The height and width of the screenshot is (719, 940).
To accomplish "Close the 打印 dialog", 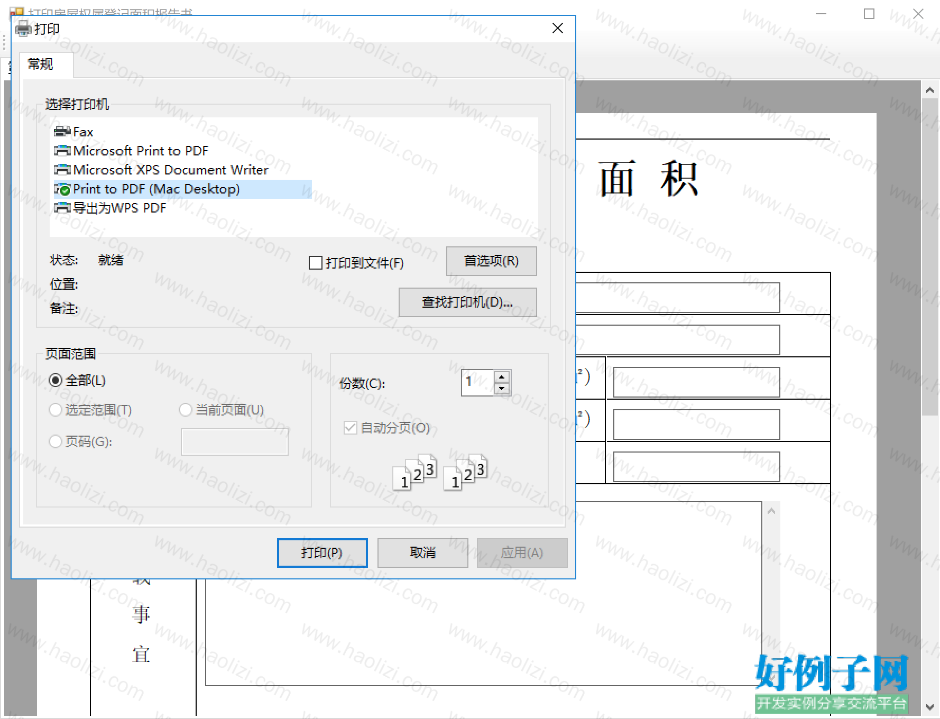I will 558,29.
